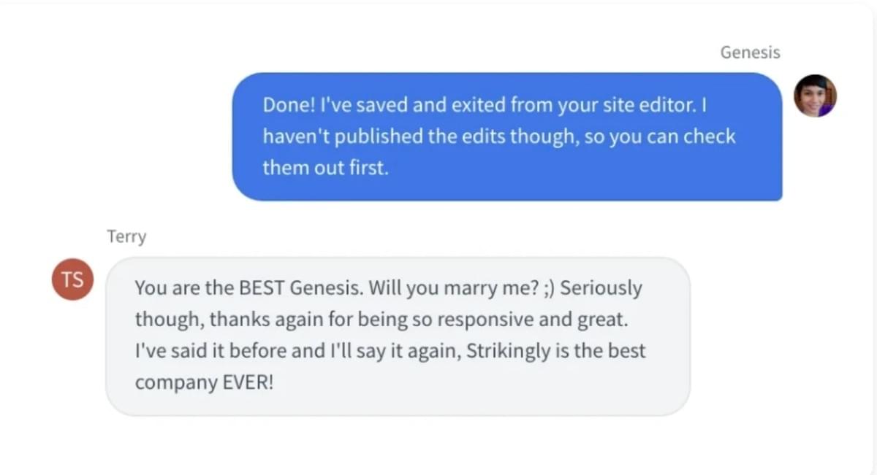The height and width of the screenshot is (475, 877).
Task: Click Genesis's purple avatar thumbnail
Action: [x=816, y=96]
